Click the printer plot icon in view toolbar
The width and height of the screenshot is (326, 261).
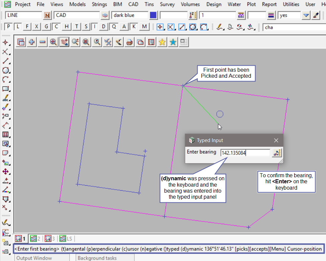(130, 42)
